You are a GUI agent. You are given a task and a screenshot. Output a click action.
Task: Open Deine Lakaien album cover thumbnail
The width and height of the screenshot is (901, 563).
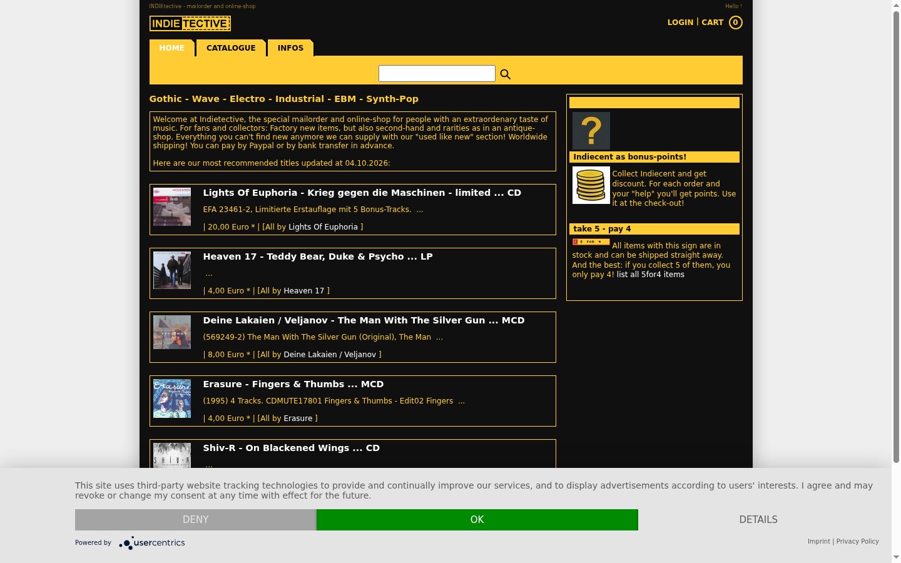pos(172,332)
